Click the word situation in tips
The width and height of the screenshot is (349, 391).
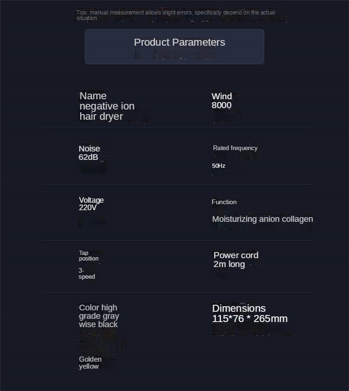click(87, 18)
